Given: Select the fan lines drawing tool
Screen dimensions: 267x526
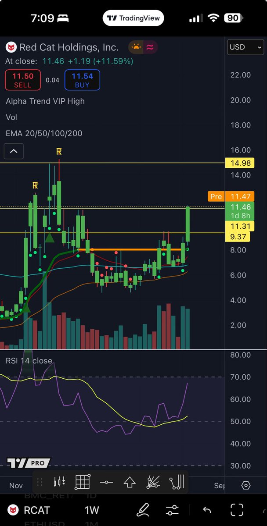Looking at the screenshot, I should (153, 482).
